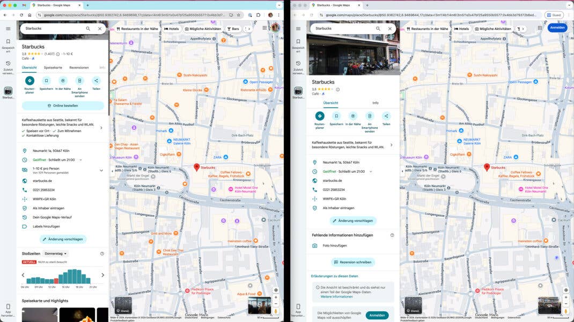
Task: Expand the "1–10 € pro Person" details
Action: pos(101,170)
